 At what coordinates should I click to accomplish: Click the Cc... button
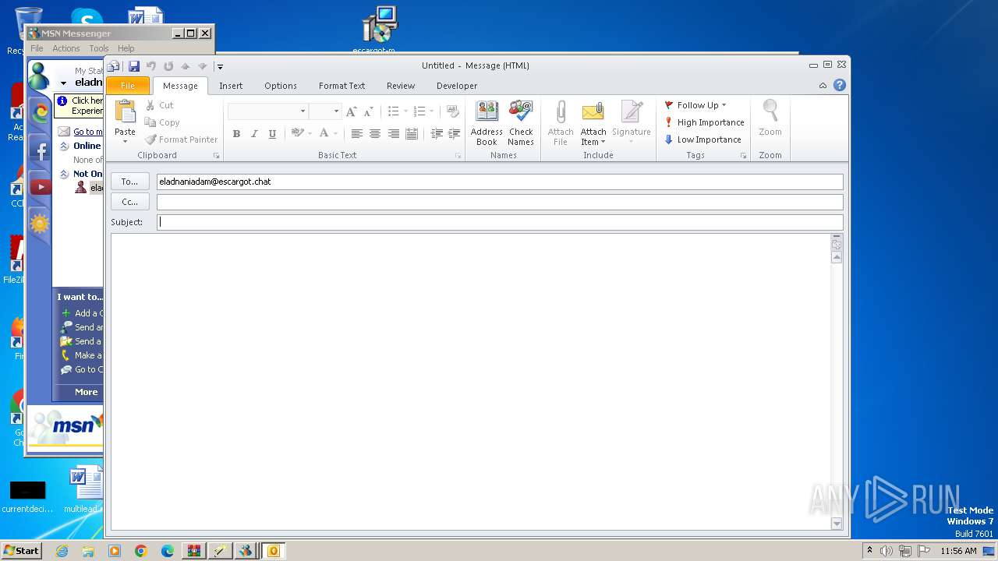[x=129, y=202]
